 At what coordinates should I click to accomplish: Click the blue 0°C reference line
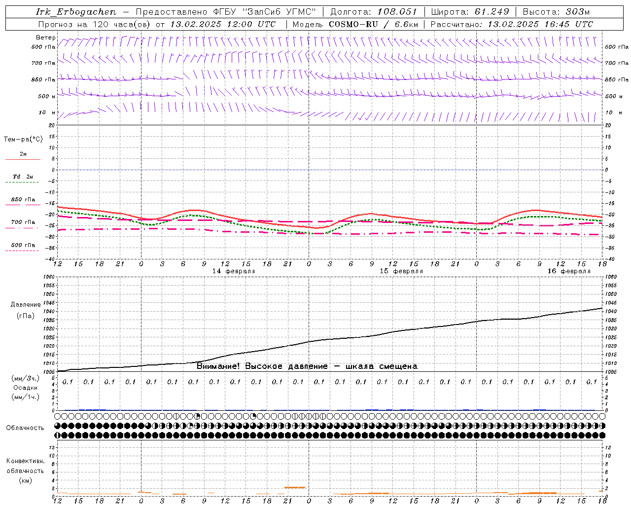click(330, 170)
